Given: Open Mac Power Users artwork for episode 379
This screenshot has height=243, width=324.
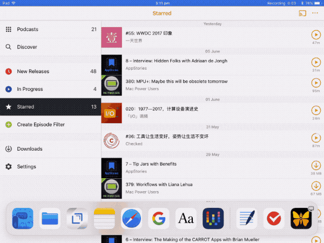Looking at the screenshot, I should (x=112, y=188).
